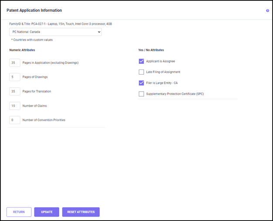The image size is (273, 221).
Task: Toggle the Applicant is Assignee checkbox
Action: coord(141,61)
